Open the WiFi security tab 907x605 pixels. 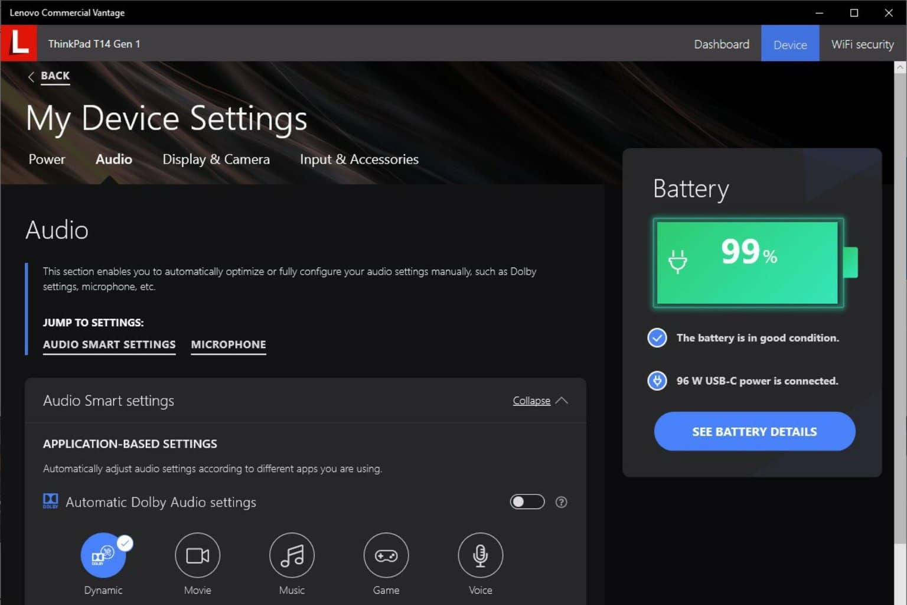(862, 44)
